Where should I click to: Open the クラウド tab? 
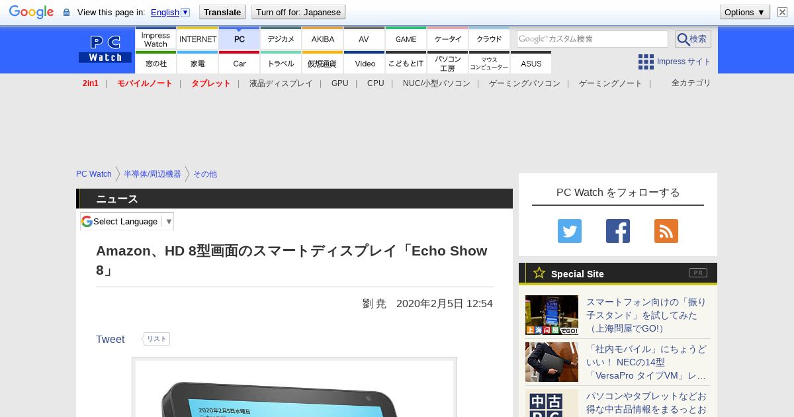pyautogui.click(x=490, y=39)
